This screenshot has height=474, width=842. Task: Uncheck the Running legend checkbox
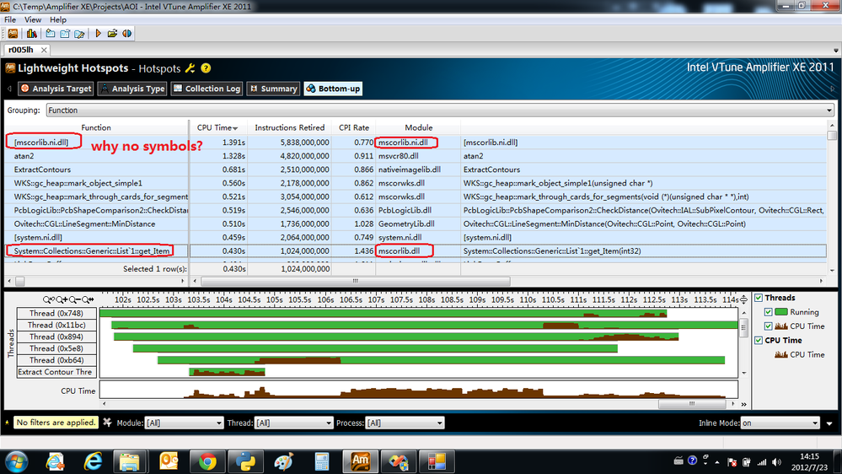[x=769, y=312]
